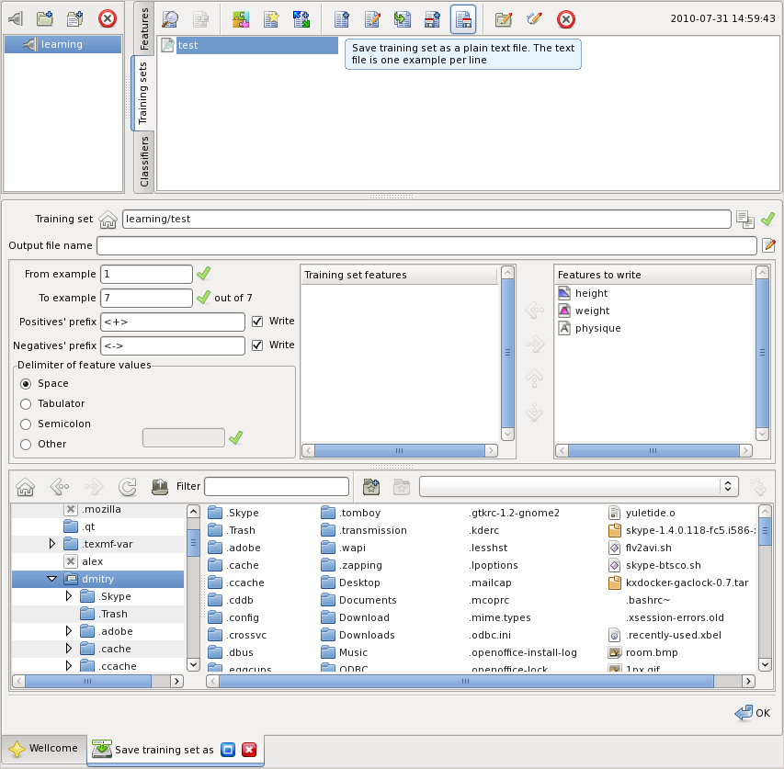Click the magnifier view icon in the training sets toolbar
Screen dimensions: 784x769
(171, 19)
